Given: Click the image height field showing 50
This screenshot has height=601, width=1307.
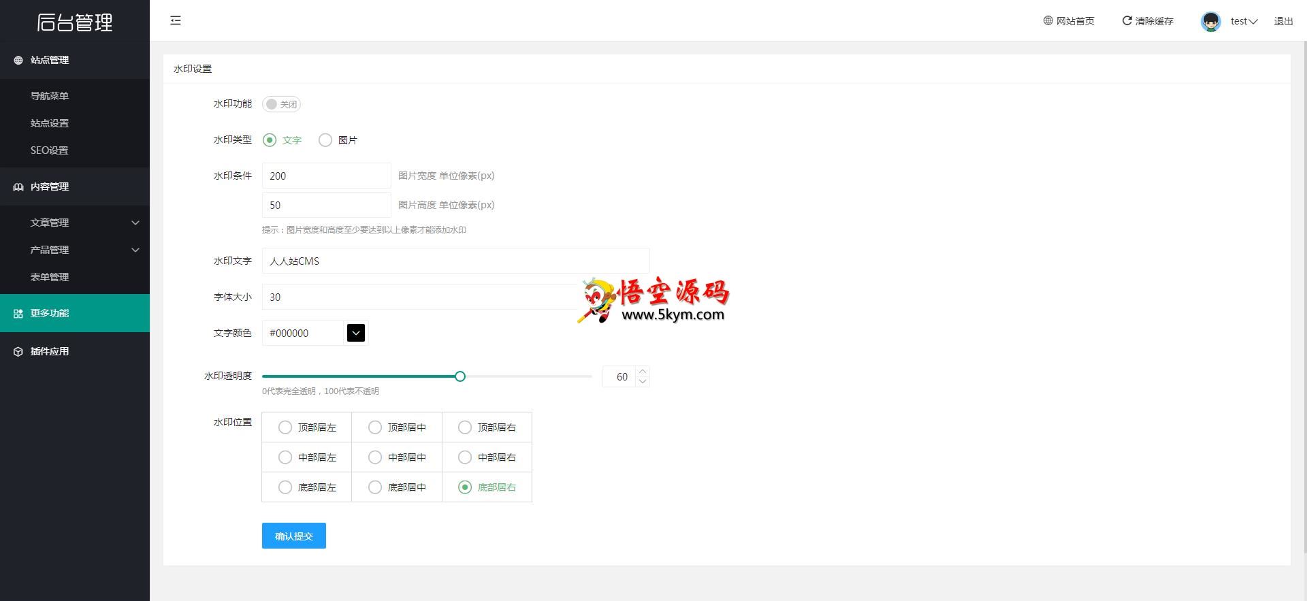Looking at the screenshot, I should pos(327,205).
